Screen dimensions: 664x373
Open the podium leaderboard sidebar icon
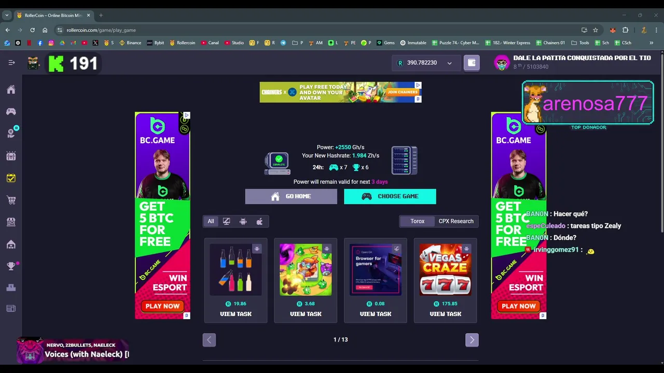click(11, 288)
